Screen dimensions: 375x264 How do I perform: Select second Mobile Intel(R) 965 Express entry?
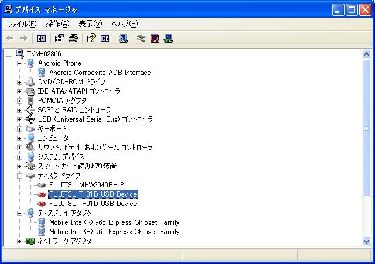pyautogui.click(x=114, y=232)
